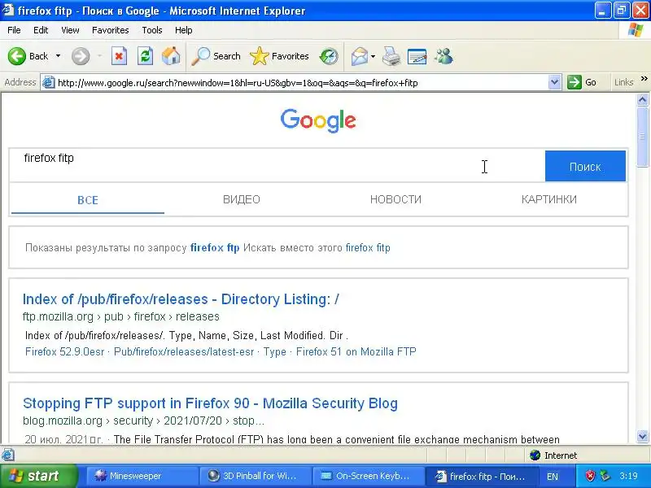
Task: Switch to 3D Pinball taskbar button
Action: point(255,476)
